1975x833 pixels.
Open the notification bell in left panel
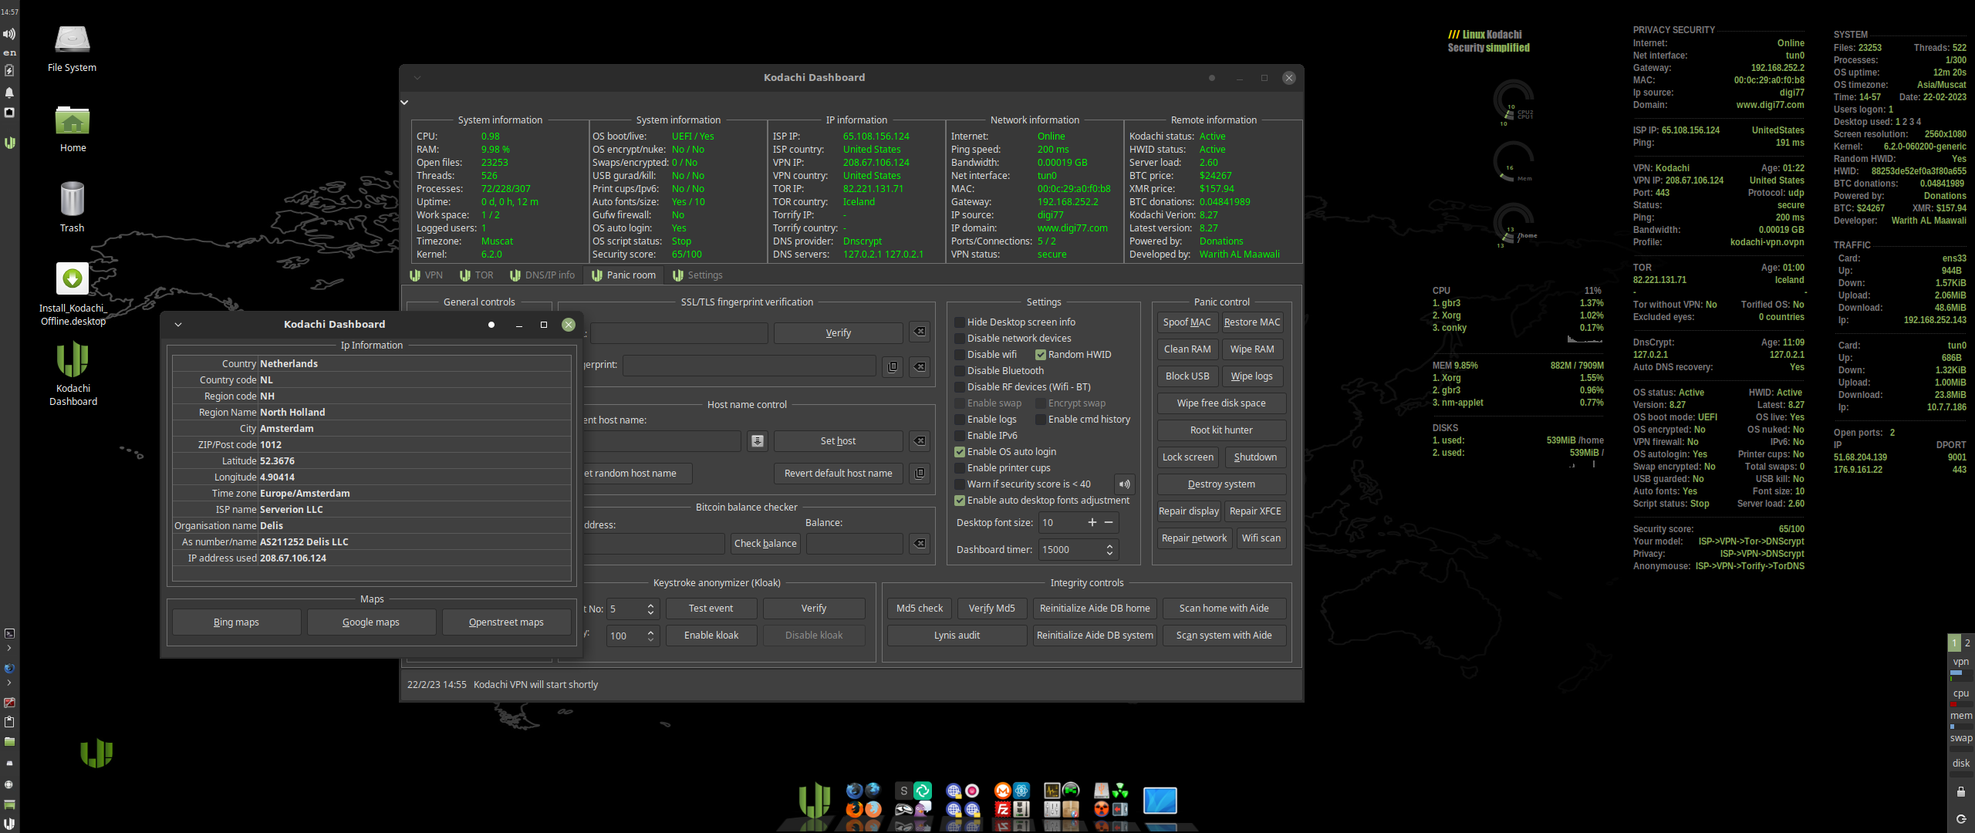[9, 93]
